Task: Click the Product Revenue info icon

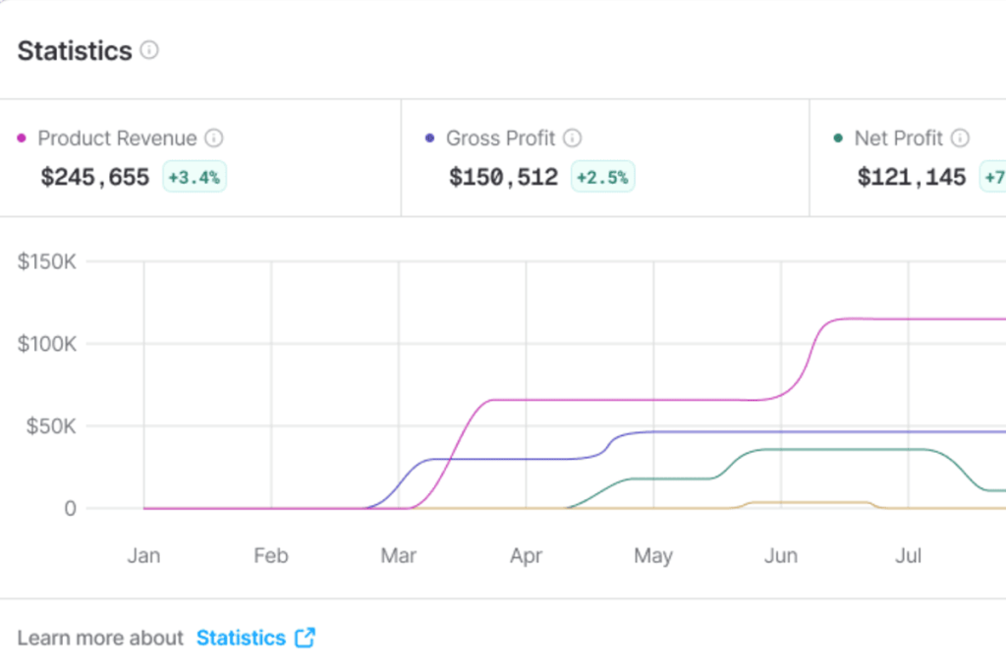Action: [213, 139]
